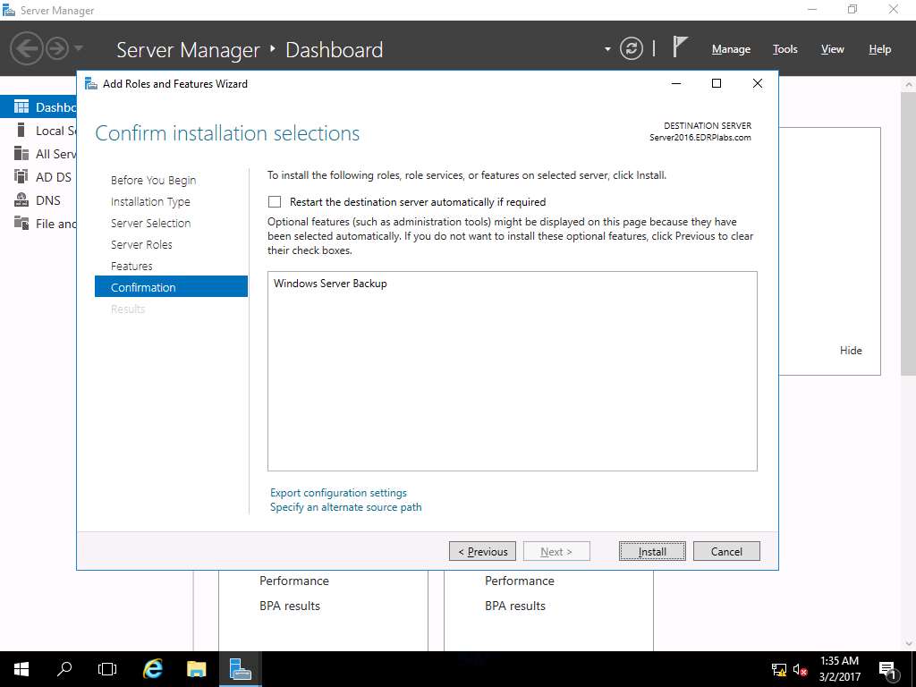This screenshot has width=916, height=687.
Task: Go to Before You Begin step
Action: (153, 180)
